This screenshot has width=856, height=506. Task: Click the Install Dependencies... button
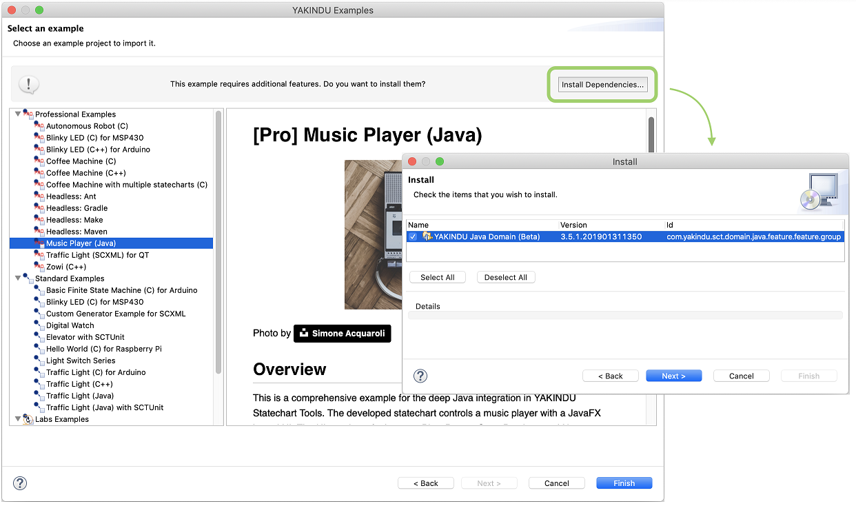(603, 85)
